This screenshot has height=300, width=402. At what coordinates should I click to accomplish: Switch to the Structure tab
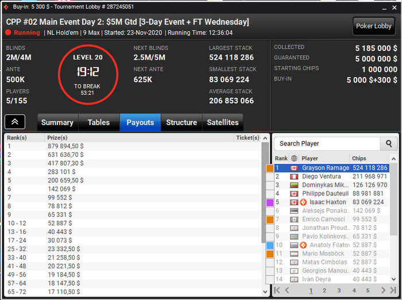181,122
